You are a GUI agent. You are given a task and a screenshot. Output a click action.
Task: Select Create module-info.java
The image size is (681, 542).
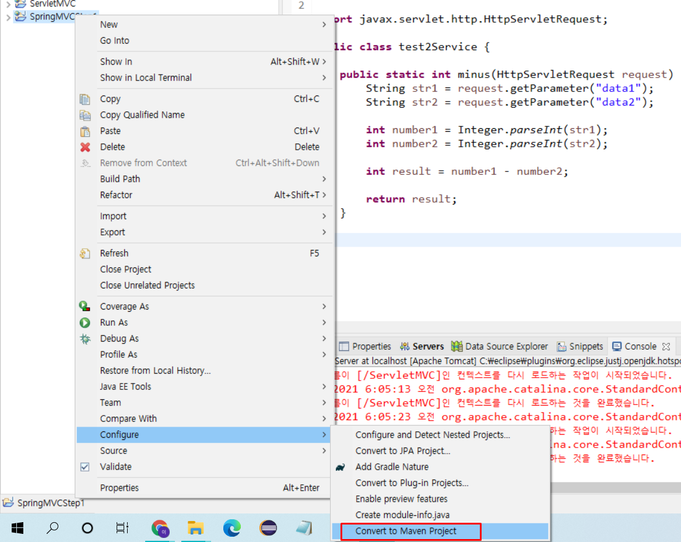(x=440, y=515)
